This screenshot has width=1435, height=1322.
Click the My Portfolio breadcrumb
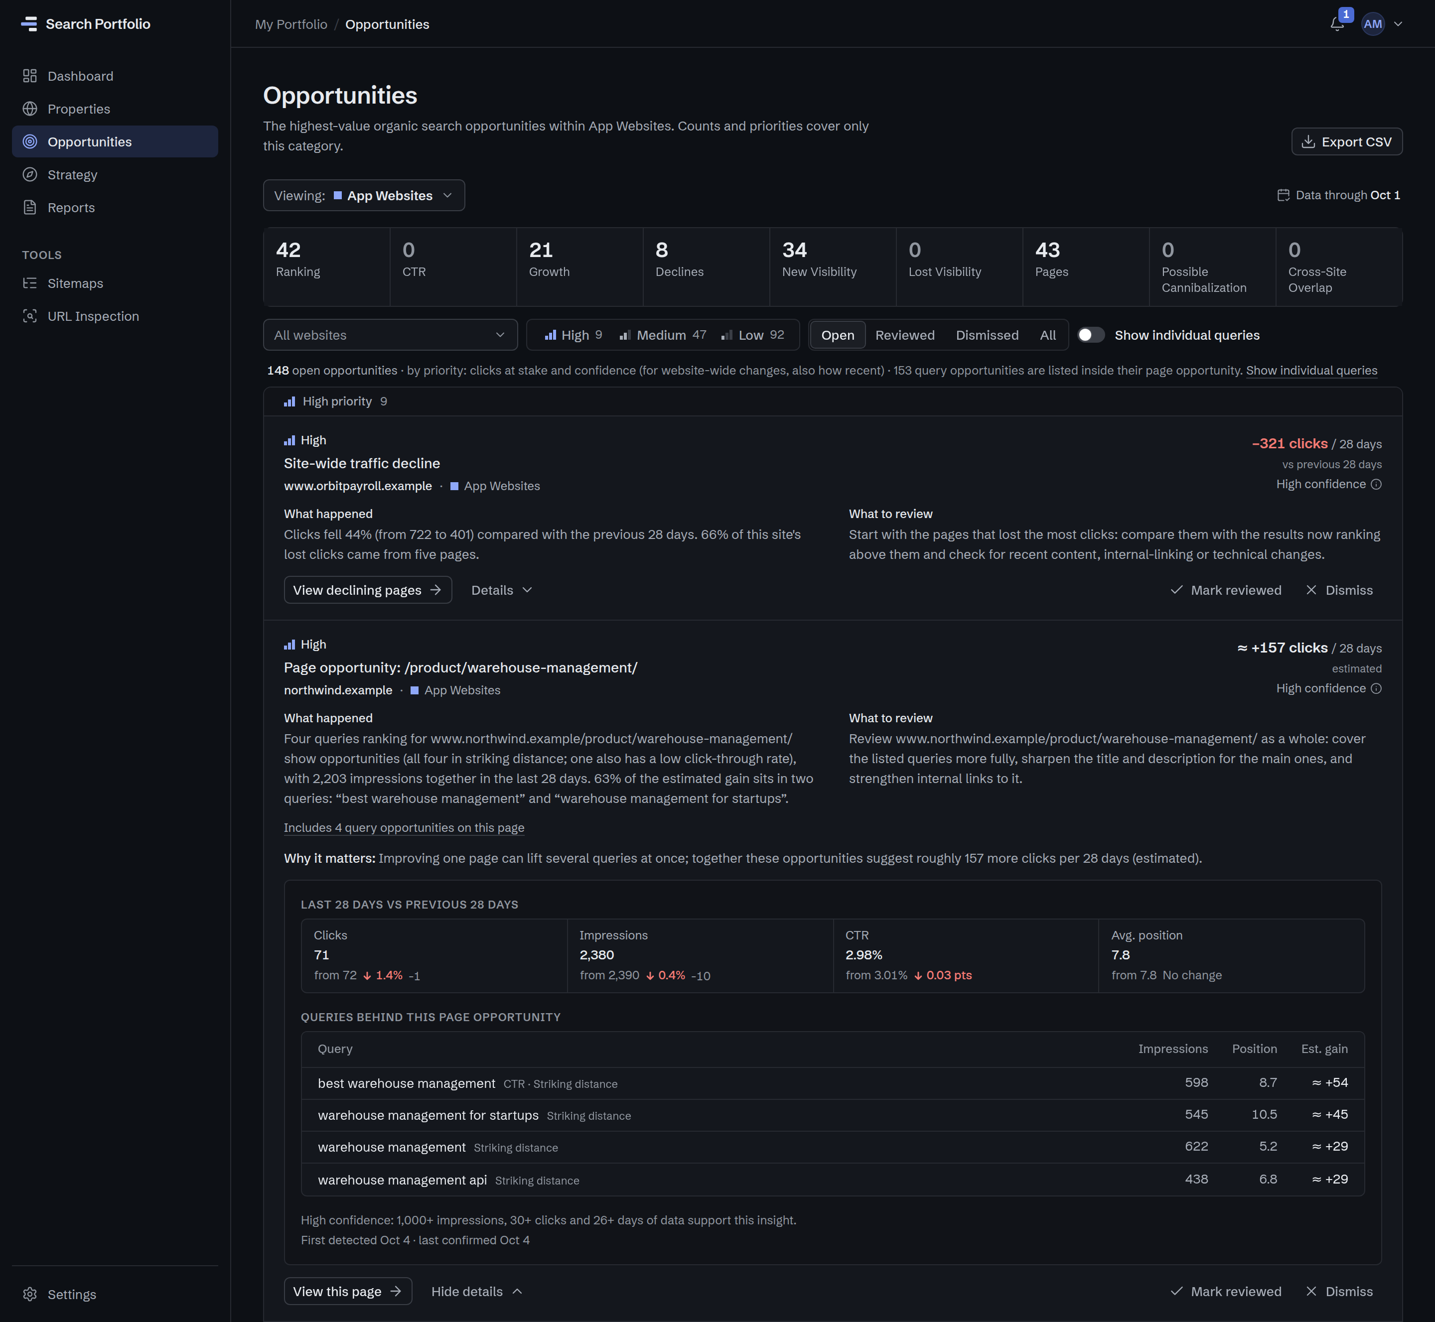[x=290, y=24]
